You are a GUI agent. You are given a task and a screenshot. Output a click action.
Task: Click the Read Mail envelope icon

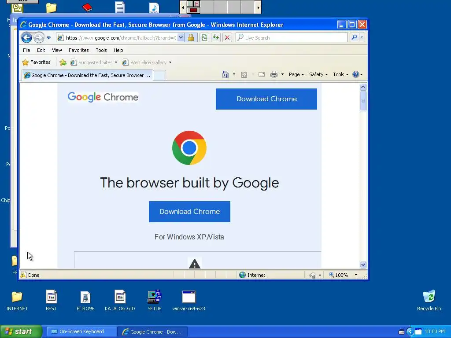click(262, 74)
